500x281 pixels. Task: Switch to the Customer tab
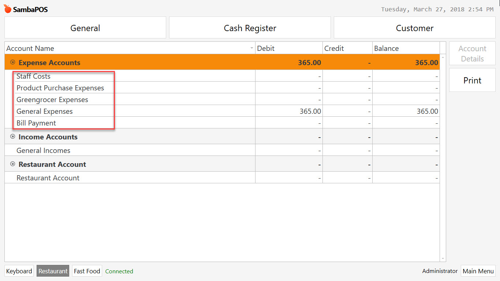coord(414,27)
